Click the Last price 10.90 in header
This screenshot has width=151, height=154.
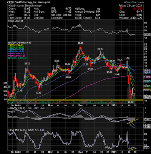[x=139, y=15]
